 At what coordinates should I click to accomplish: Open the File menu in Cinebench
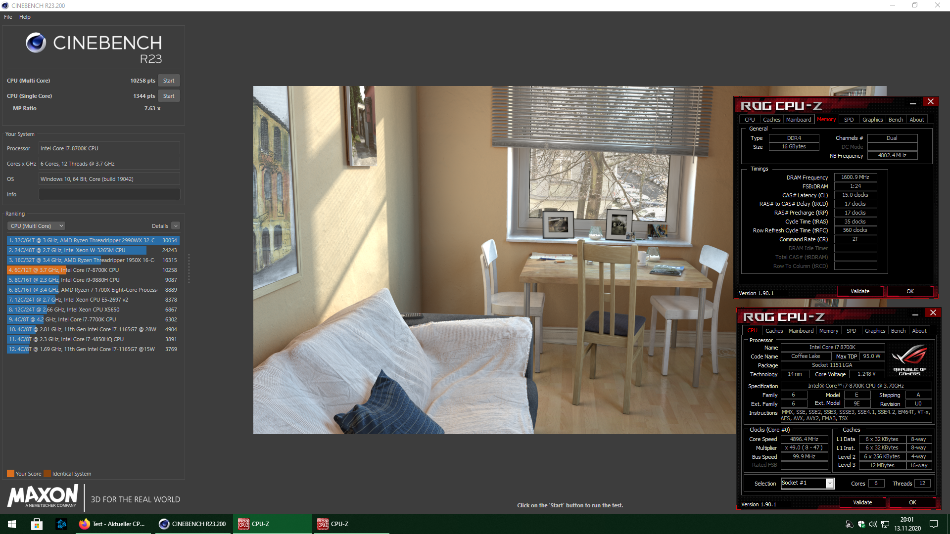pyautogui.click(x=7, y=16)
